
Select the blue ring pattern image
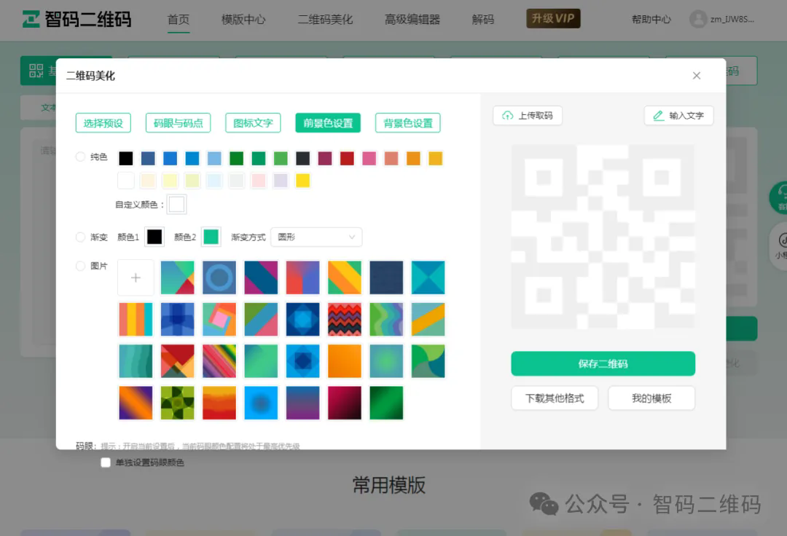click(219, 277)
